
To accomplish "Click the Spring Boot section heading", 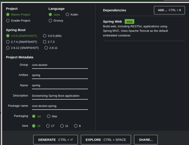I will pos(16,30).
